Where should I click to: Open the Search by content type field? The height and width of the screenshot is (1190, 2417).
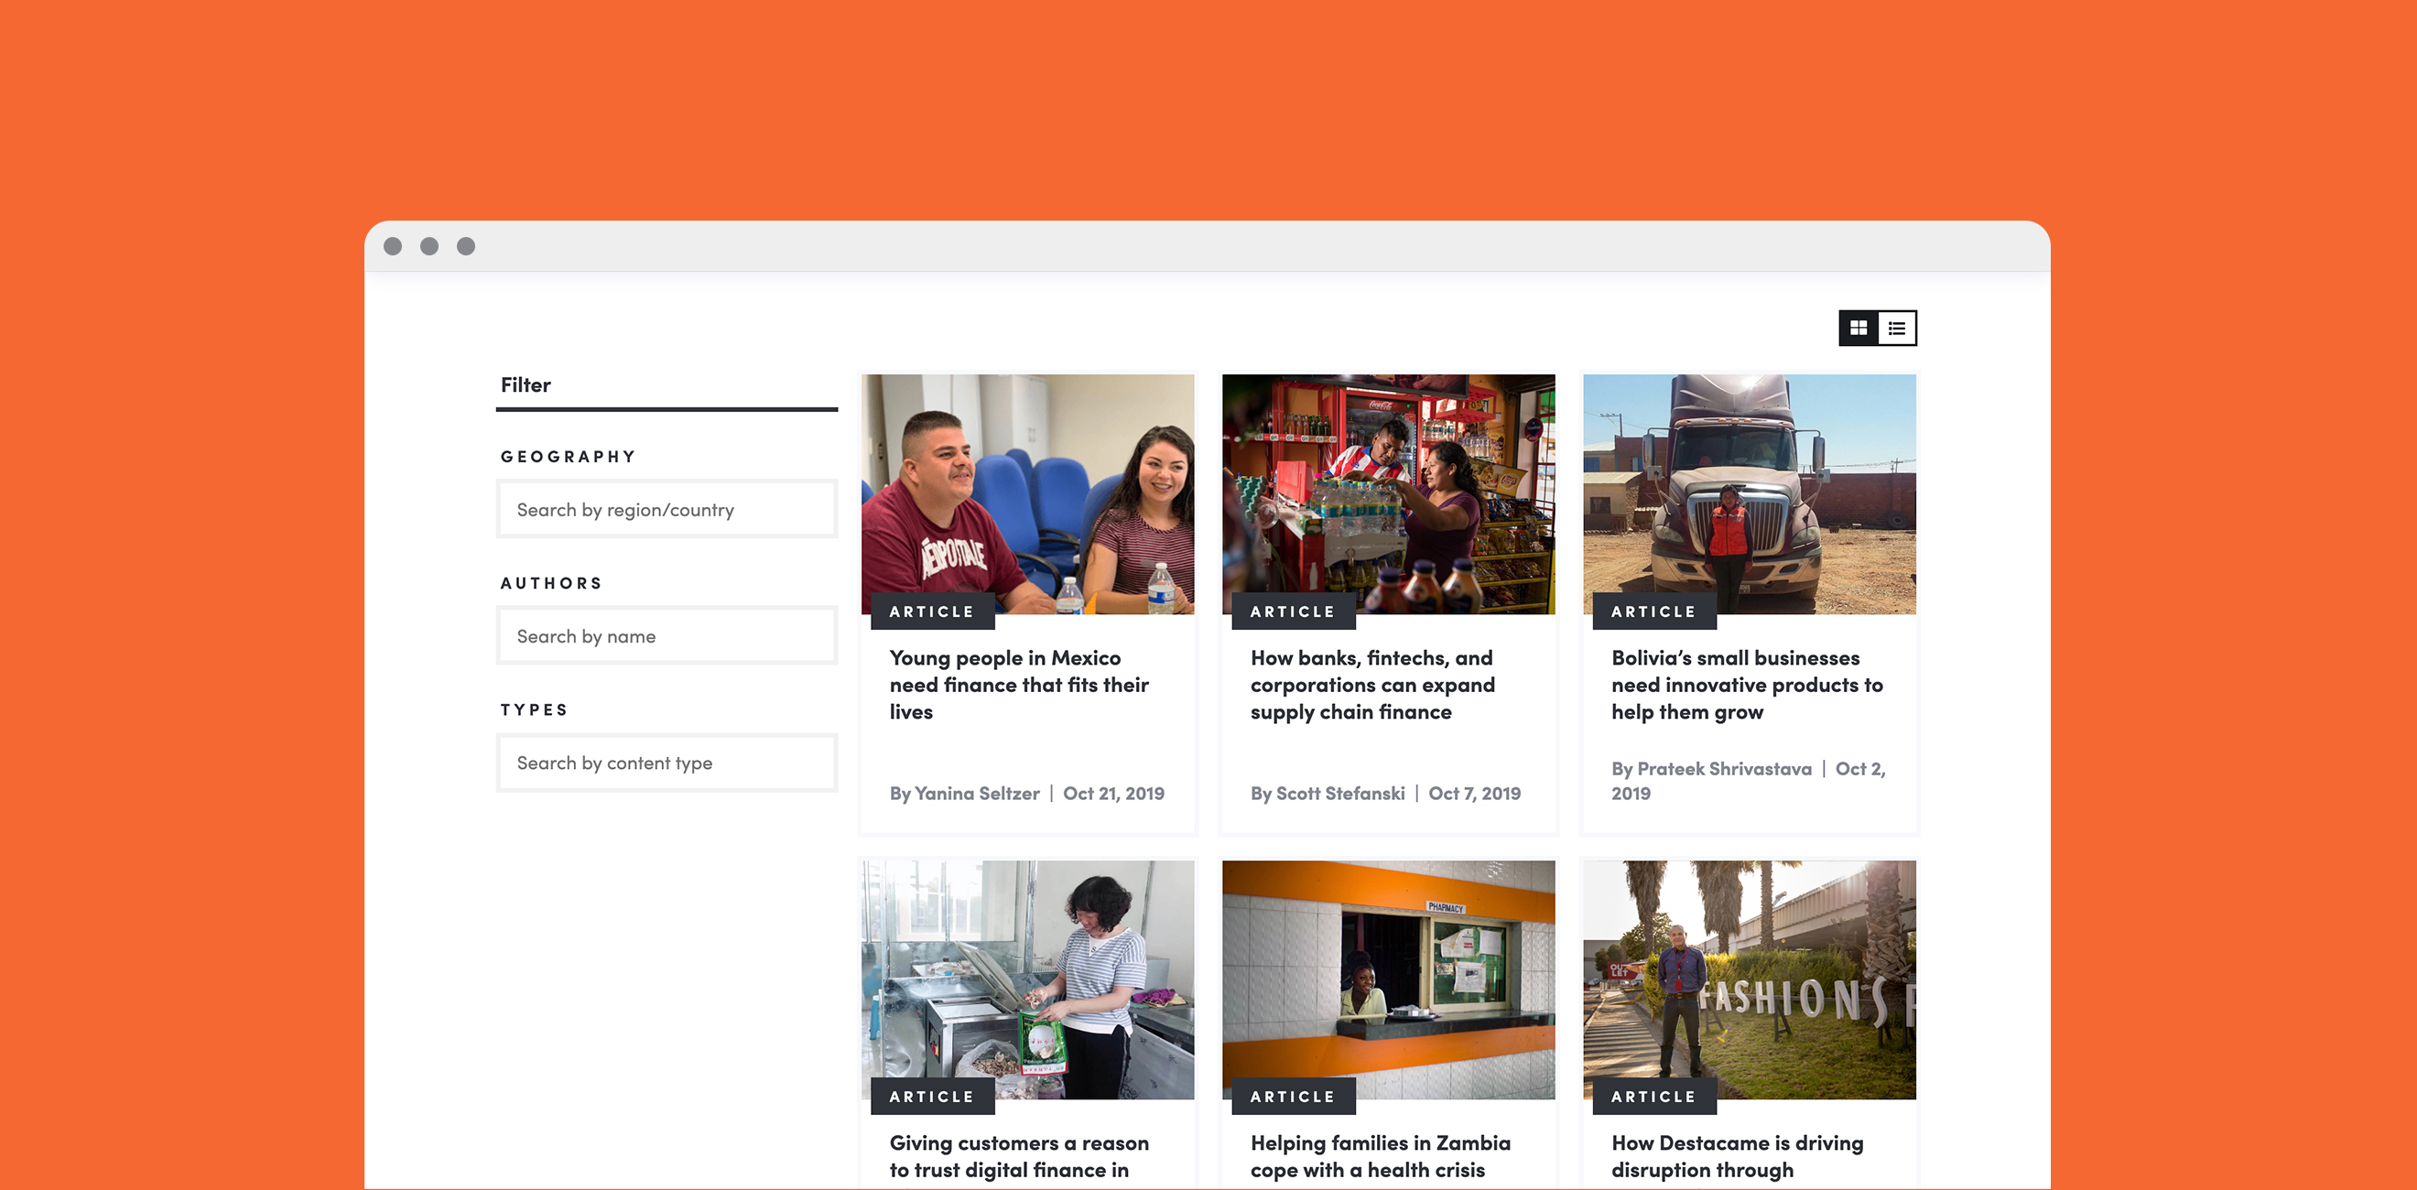click(x=667, y=763)
